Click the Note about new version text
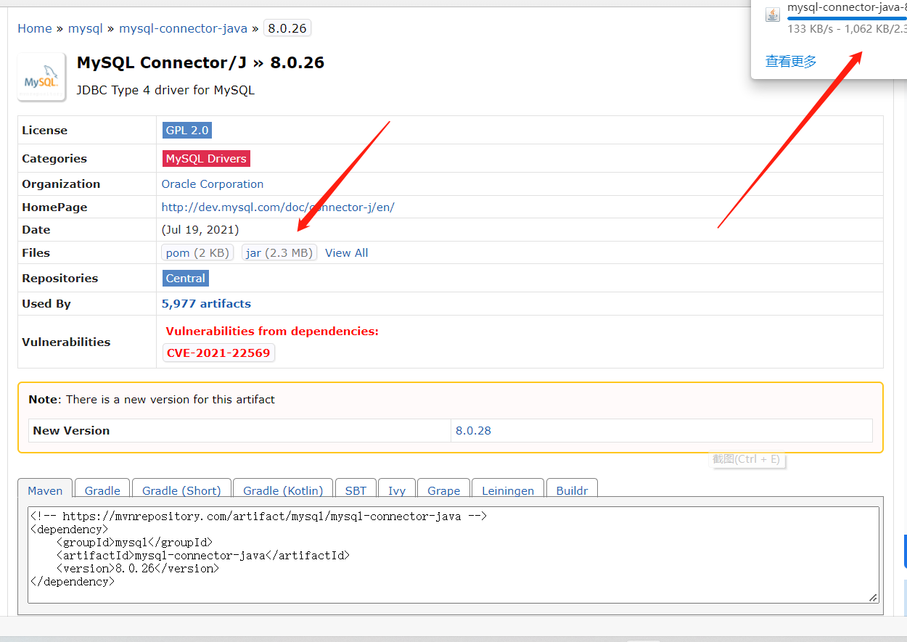This screenshot has height=642, width=907. (152, 400)
